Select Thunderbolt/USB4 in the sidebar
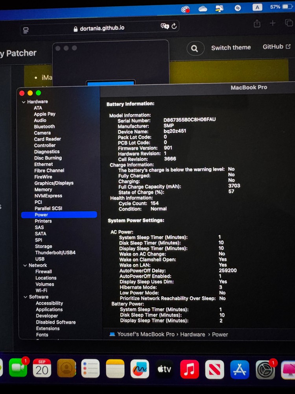The image size is (295, 394). tap(55, 253)
